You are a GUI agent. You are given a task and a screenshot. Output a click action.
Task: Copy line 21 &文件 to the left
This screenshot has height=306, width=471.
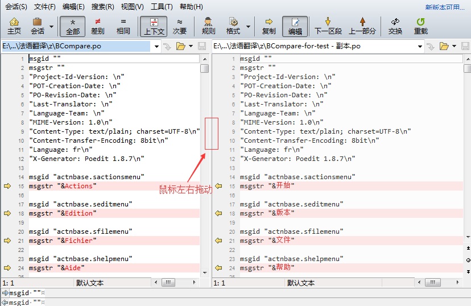[x=218, y=241]
